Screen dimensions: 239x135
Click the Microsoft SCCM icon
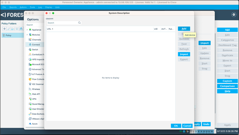30,64
